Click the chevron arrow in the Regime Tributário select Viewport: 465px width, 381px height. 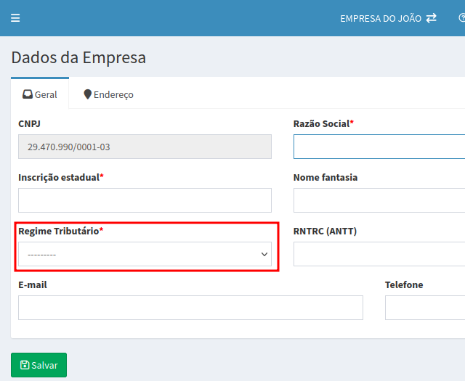point(264,255)
